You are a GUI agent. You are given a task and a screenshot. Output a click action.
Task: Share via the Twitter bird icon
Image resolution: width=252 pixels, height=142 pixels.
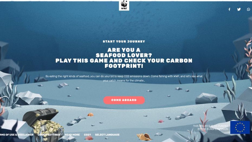[239, 9]
